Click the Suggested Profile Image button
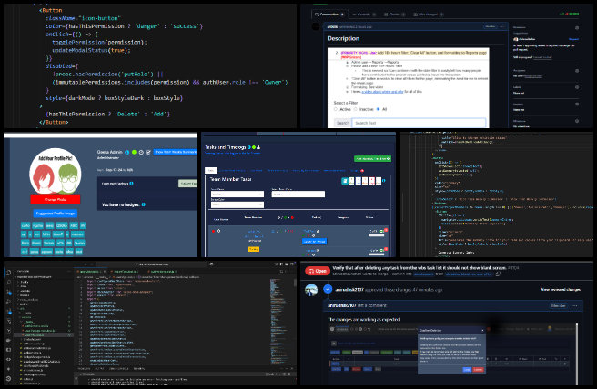The image size is (597, 389). [56, 214]
